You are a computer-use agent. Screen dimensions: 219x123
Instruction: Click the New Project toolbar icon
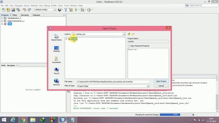point(8,10)
